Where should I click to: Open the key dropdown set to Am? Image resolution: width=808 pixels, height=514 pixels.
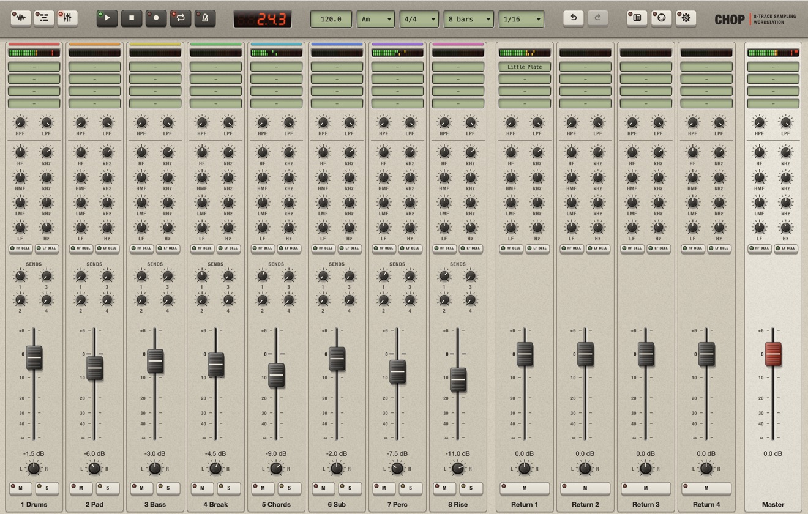click(376, 19)
